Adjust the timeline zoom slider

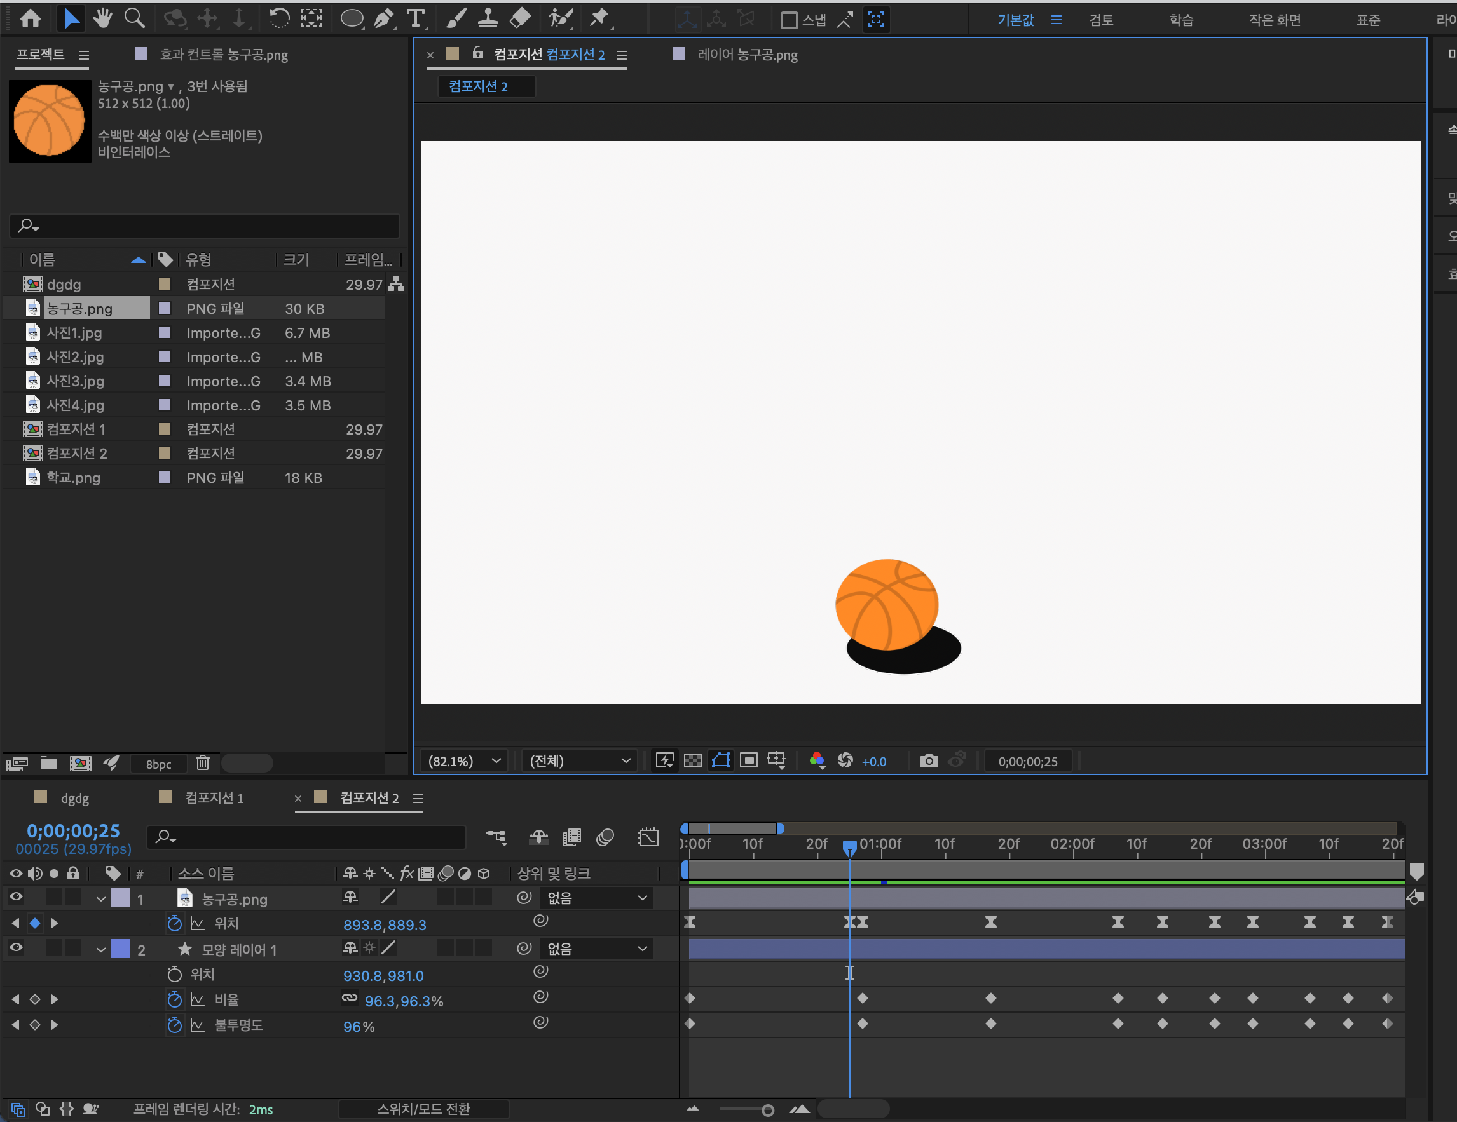coord(767,1110)
